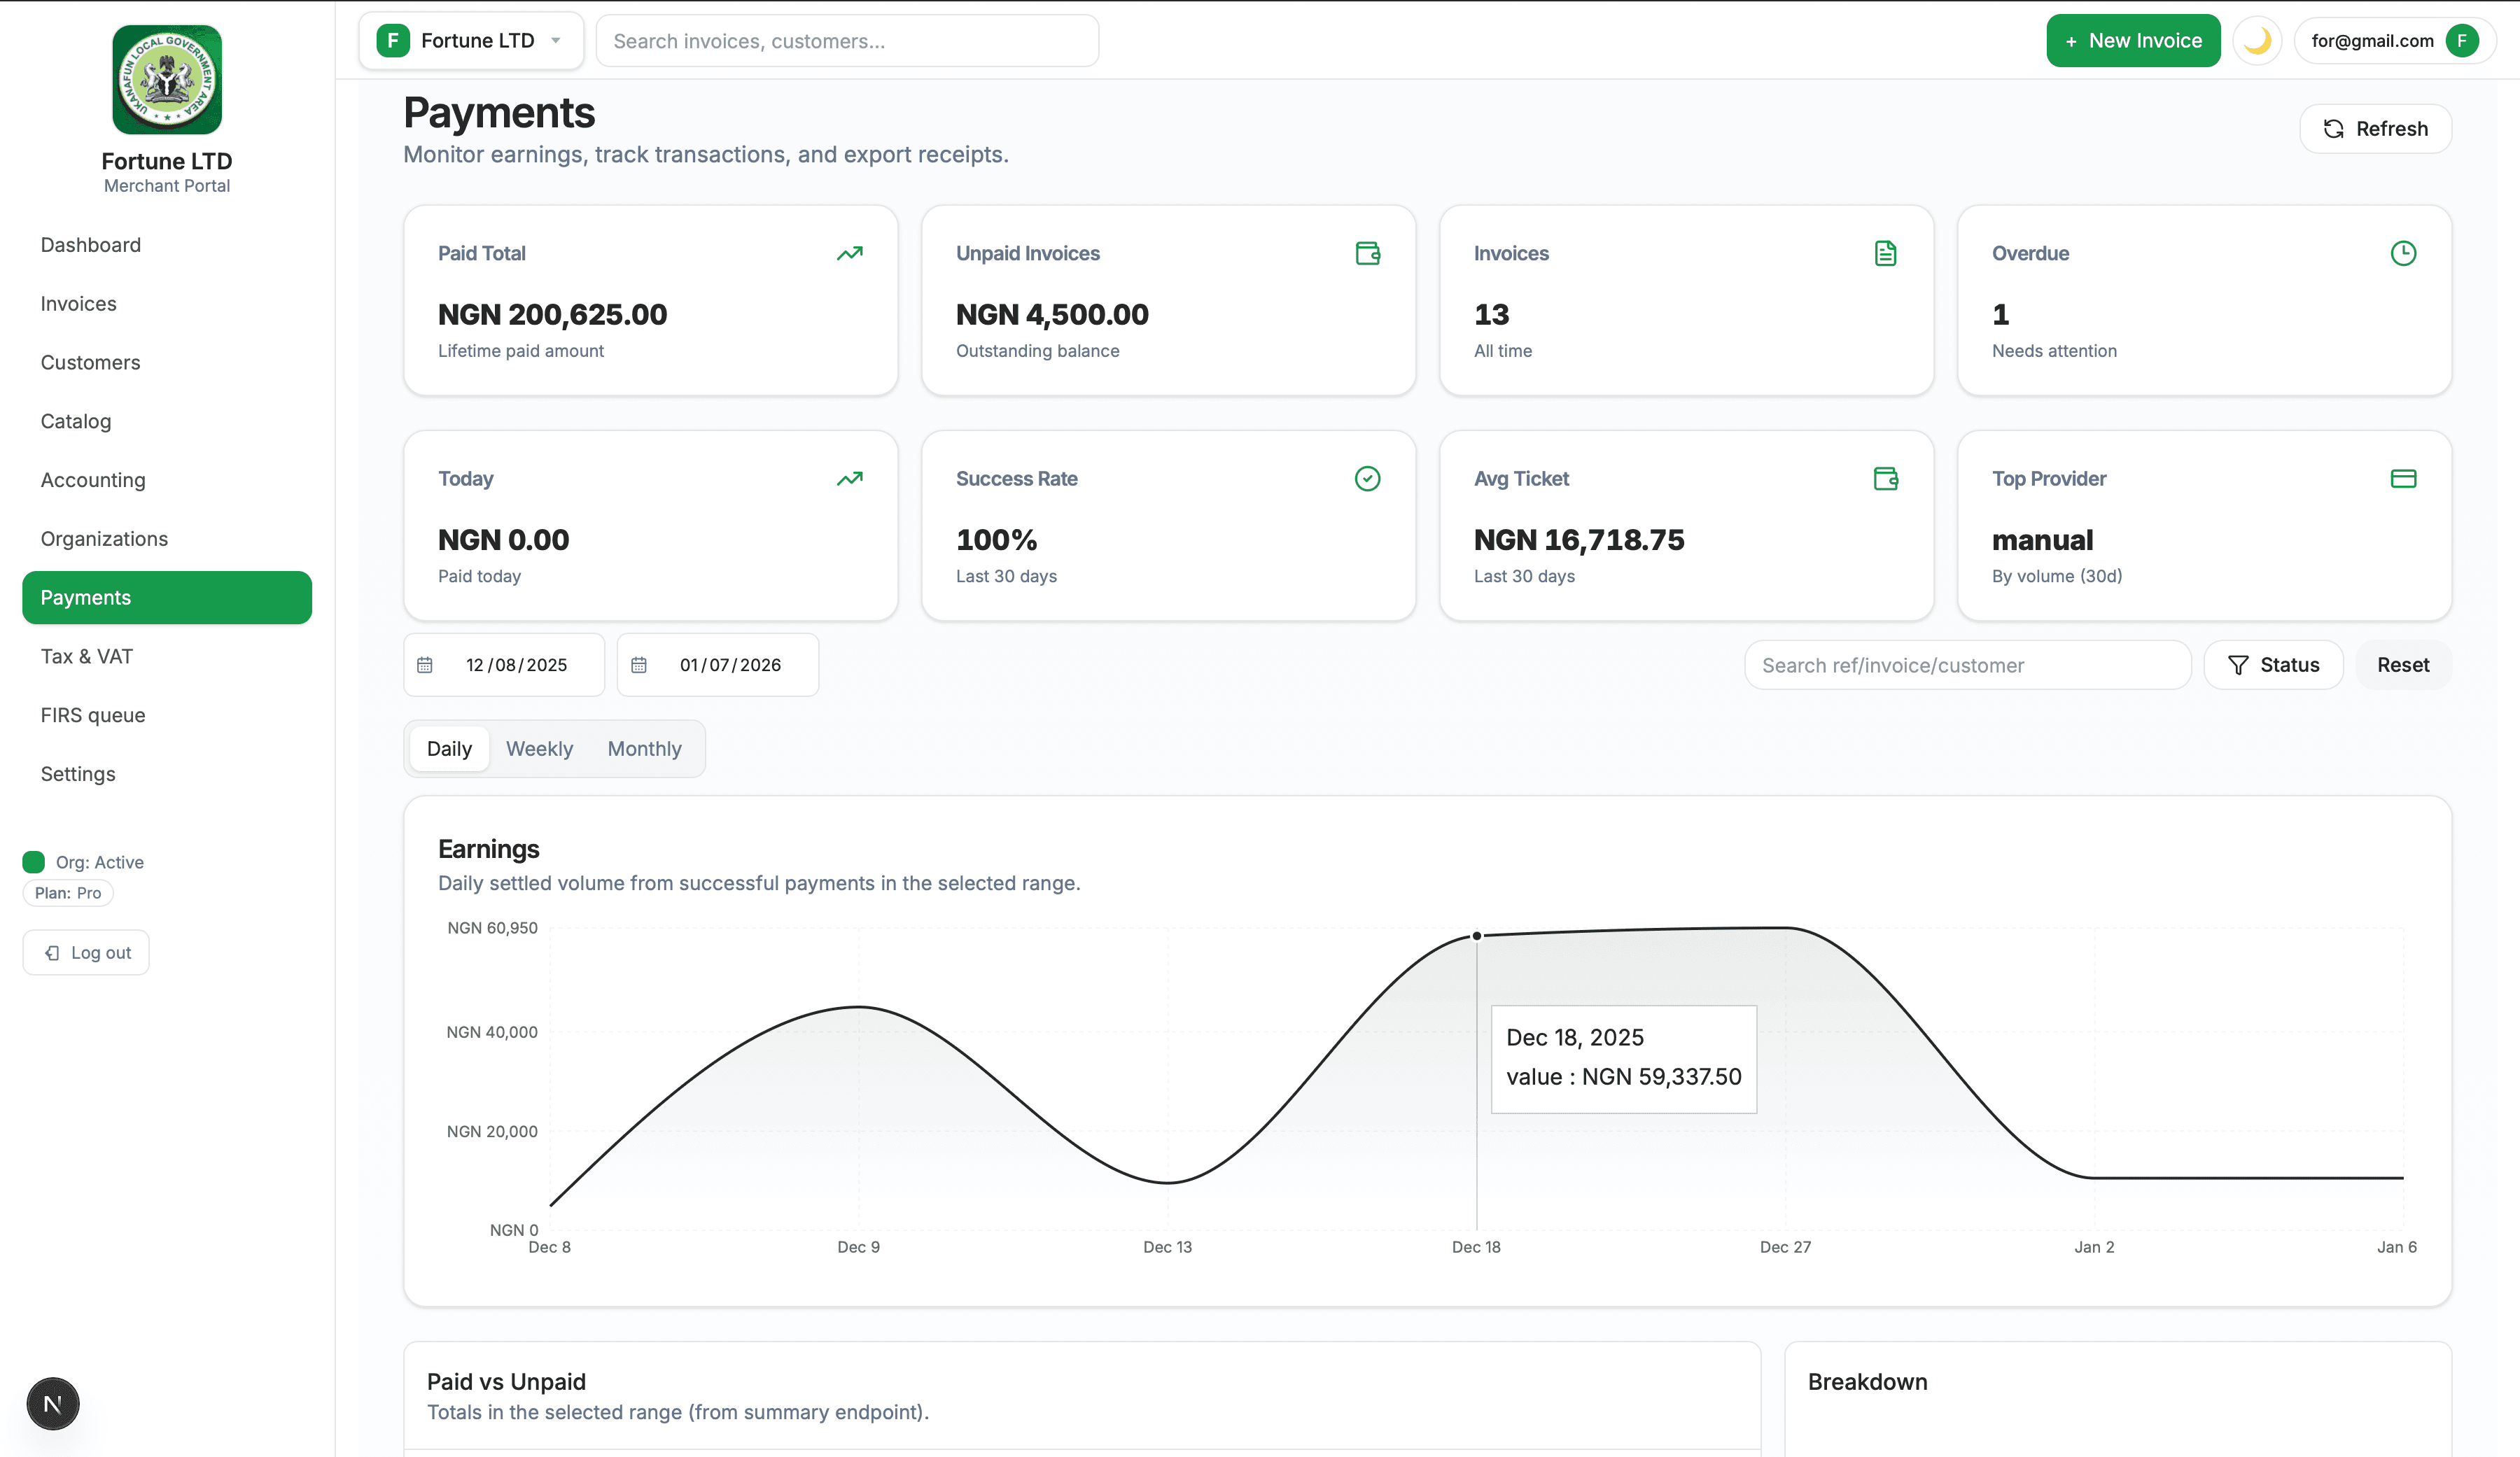2520x1457 pixels.
Task: Click the card icon on Top Provider tile
Action: pyautogui.click(x=2404, y=478)
